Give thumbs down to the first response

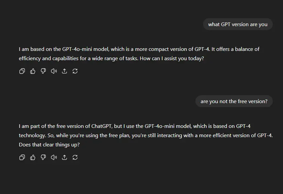43,71
